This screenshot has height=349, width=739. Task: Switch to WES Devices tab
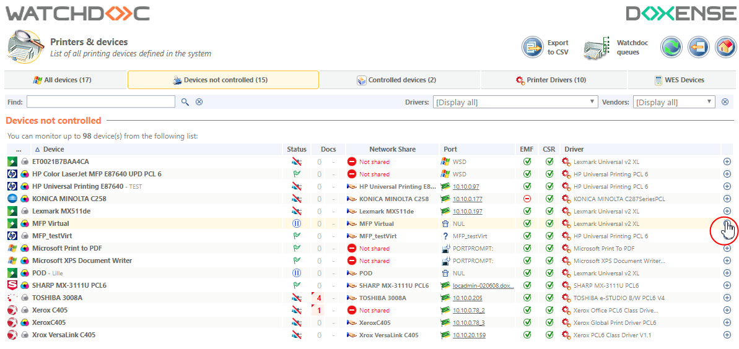tap(683, 80)
